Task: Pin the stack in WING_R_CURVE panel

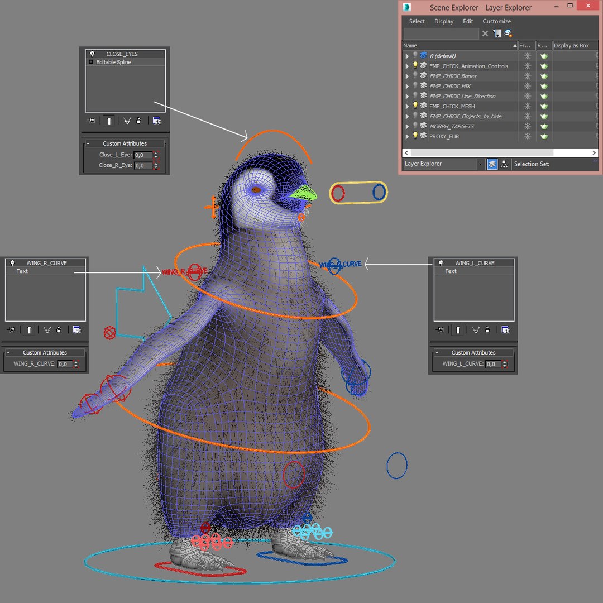Action: click(11, 329)
